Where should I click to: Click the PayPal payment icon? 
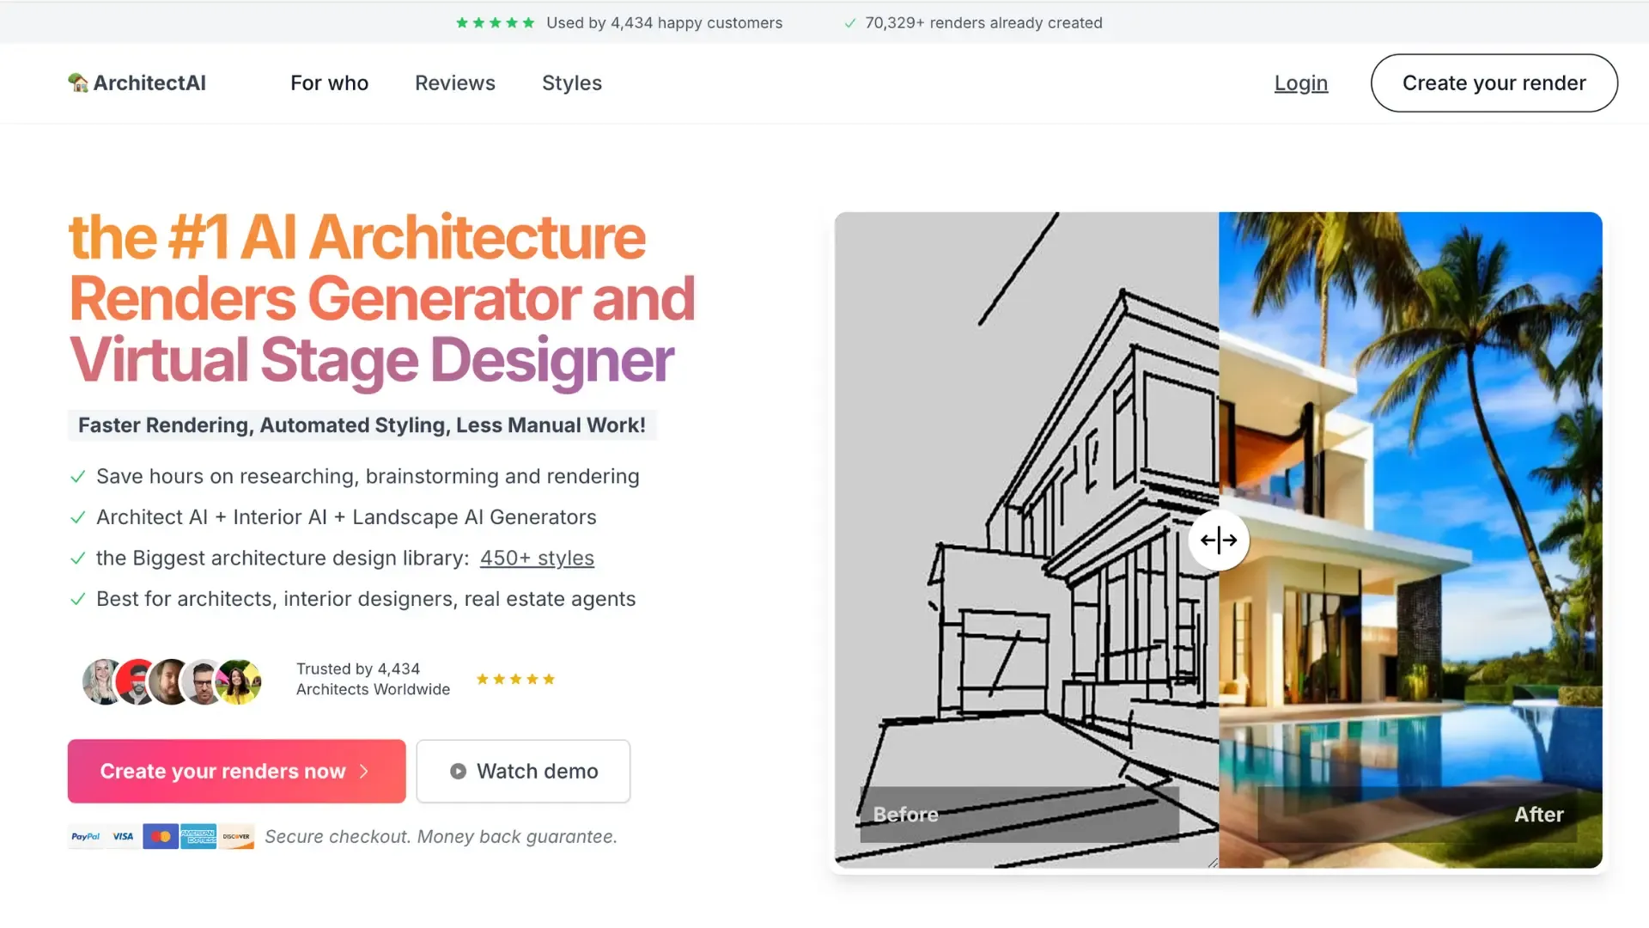point(86,837)
